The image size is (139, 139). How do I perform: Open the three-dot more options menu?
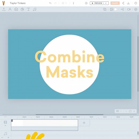73,3
